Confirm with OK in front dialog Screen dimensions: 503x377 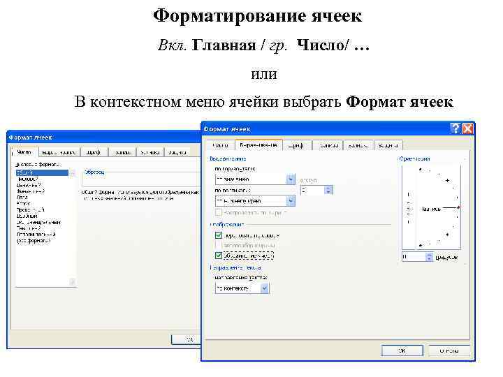point(402,350)
